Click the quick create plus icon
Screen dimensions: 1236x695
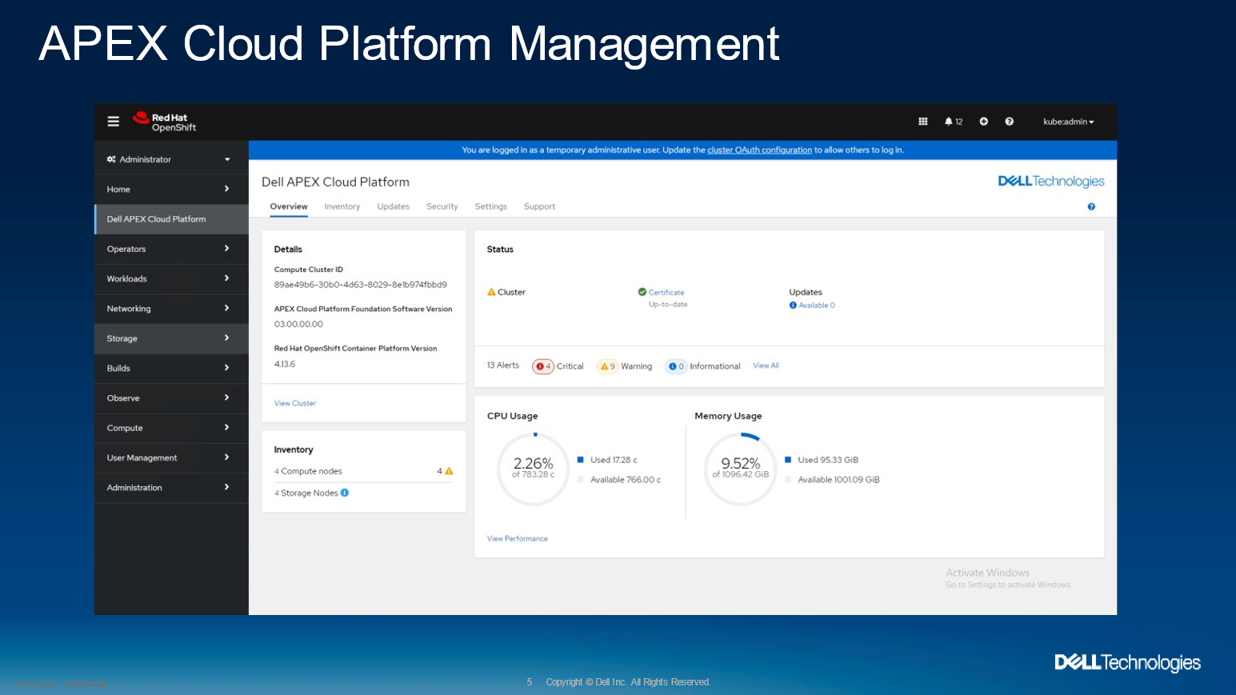[983, 121]
